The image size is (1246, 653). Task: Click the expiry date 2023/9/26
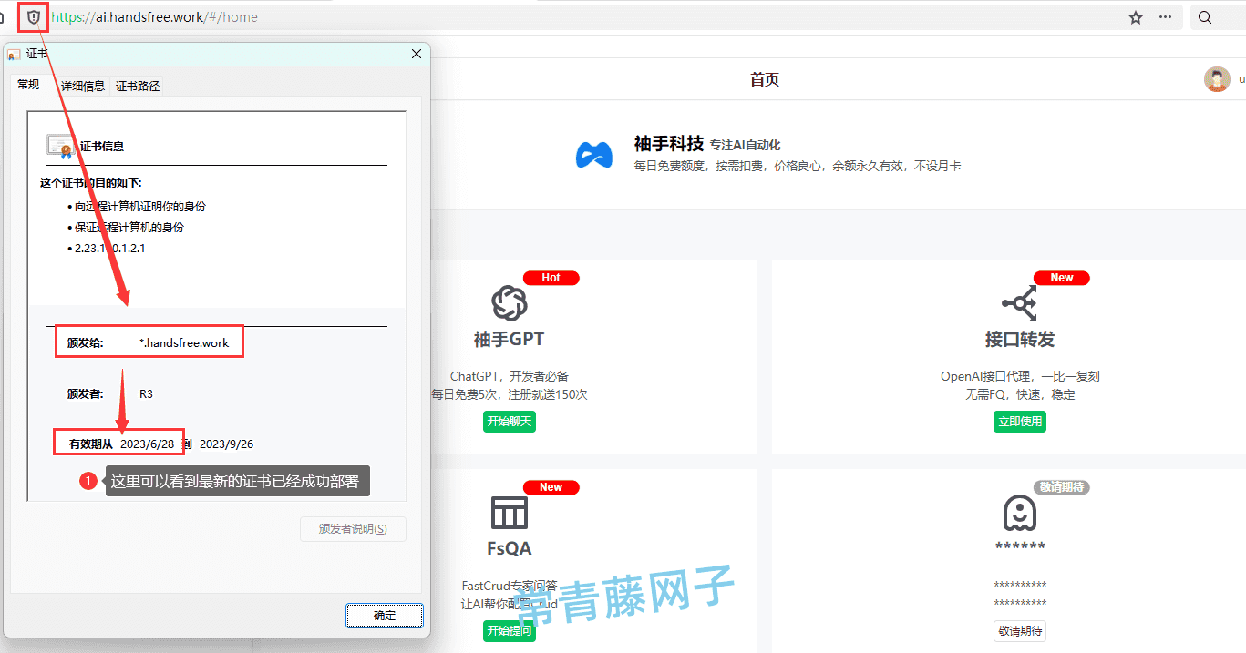(x=226, y=444)
